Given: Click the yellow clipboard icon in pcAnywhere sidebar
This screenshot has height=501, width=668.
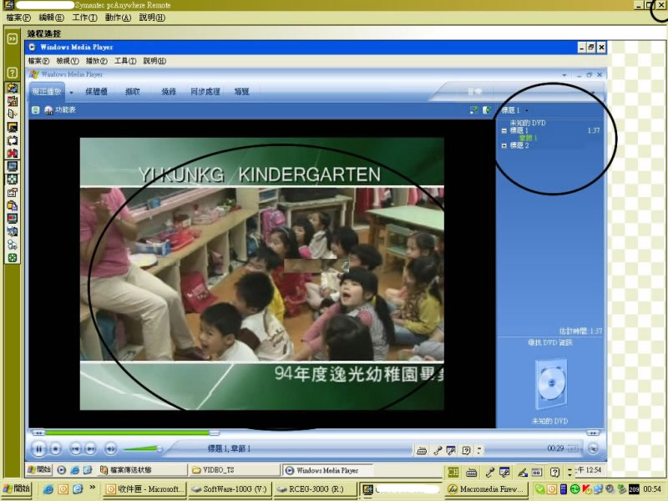Looking at the screenshot, I should point(13,205).
